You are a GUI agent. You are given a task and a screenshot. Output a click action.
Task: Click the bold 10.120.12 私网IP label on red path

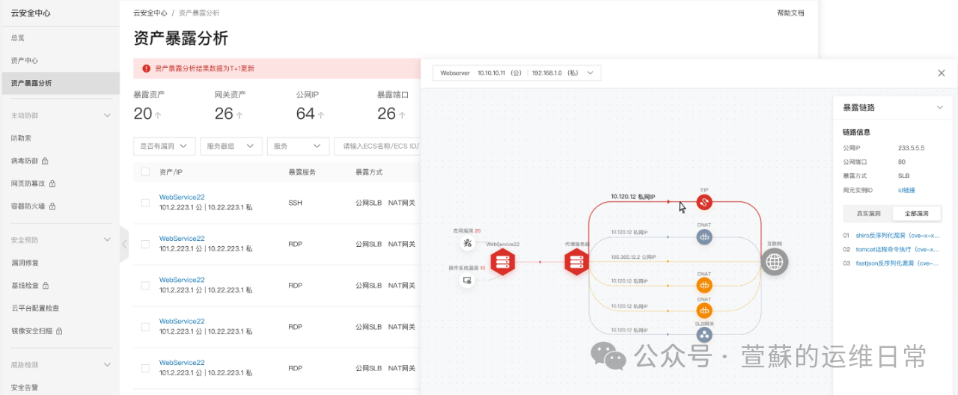coord(633,197)
